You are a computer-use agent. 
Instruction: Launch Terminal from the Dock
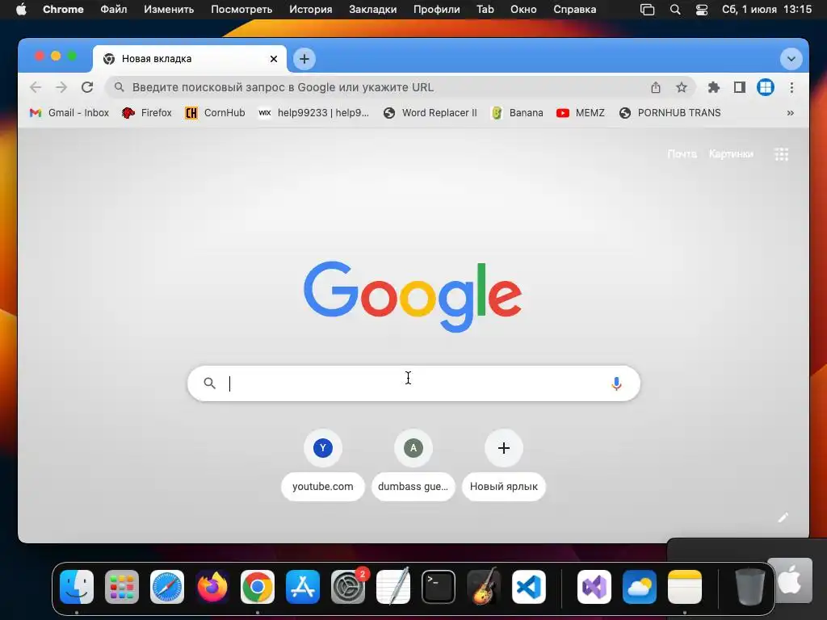point(439,587)
